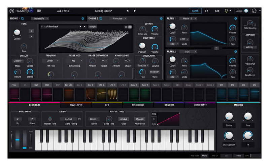
Task: Open the Envelopes tab
Action: [76, 105]
